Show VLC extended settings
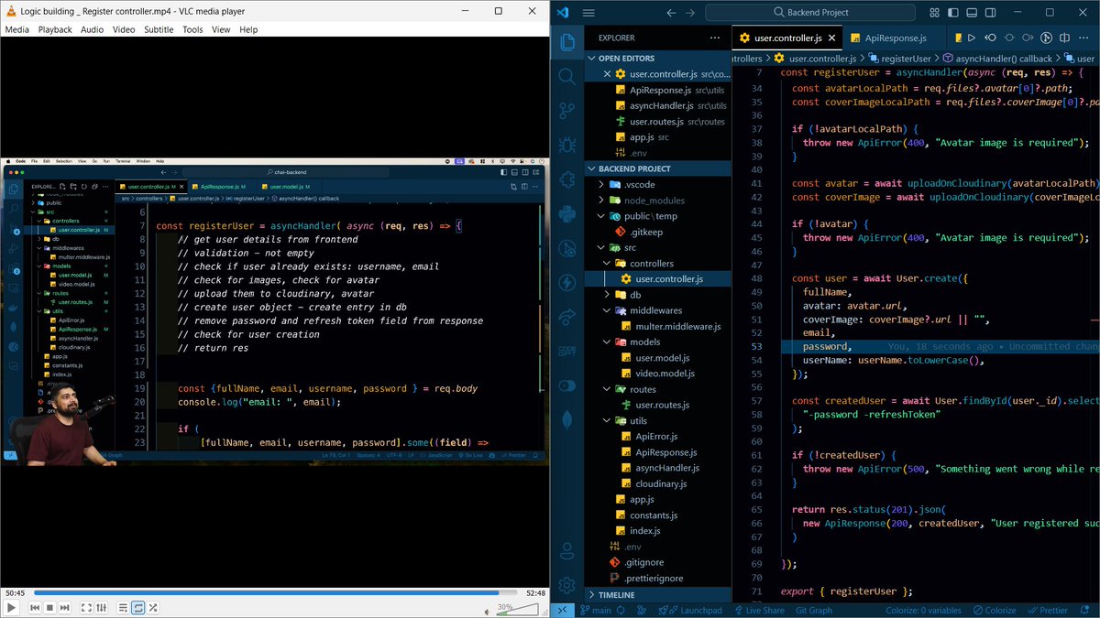 coord(101,607)
